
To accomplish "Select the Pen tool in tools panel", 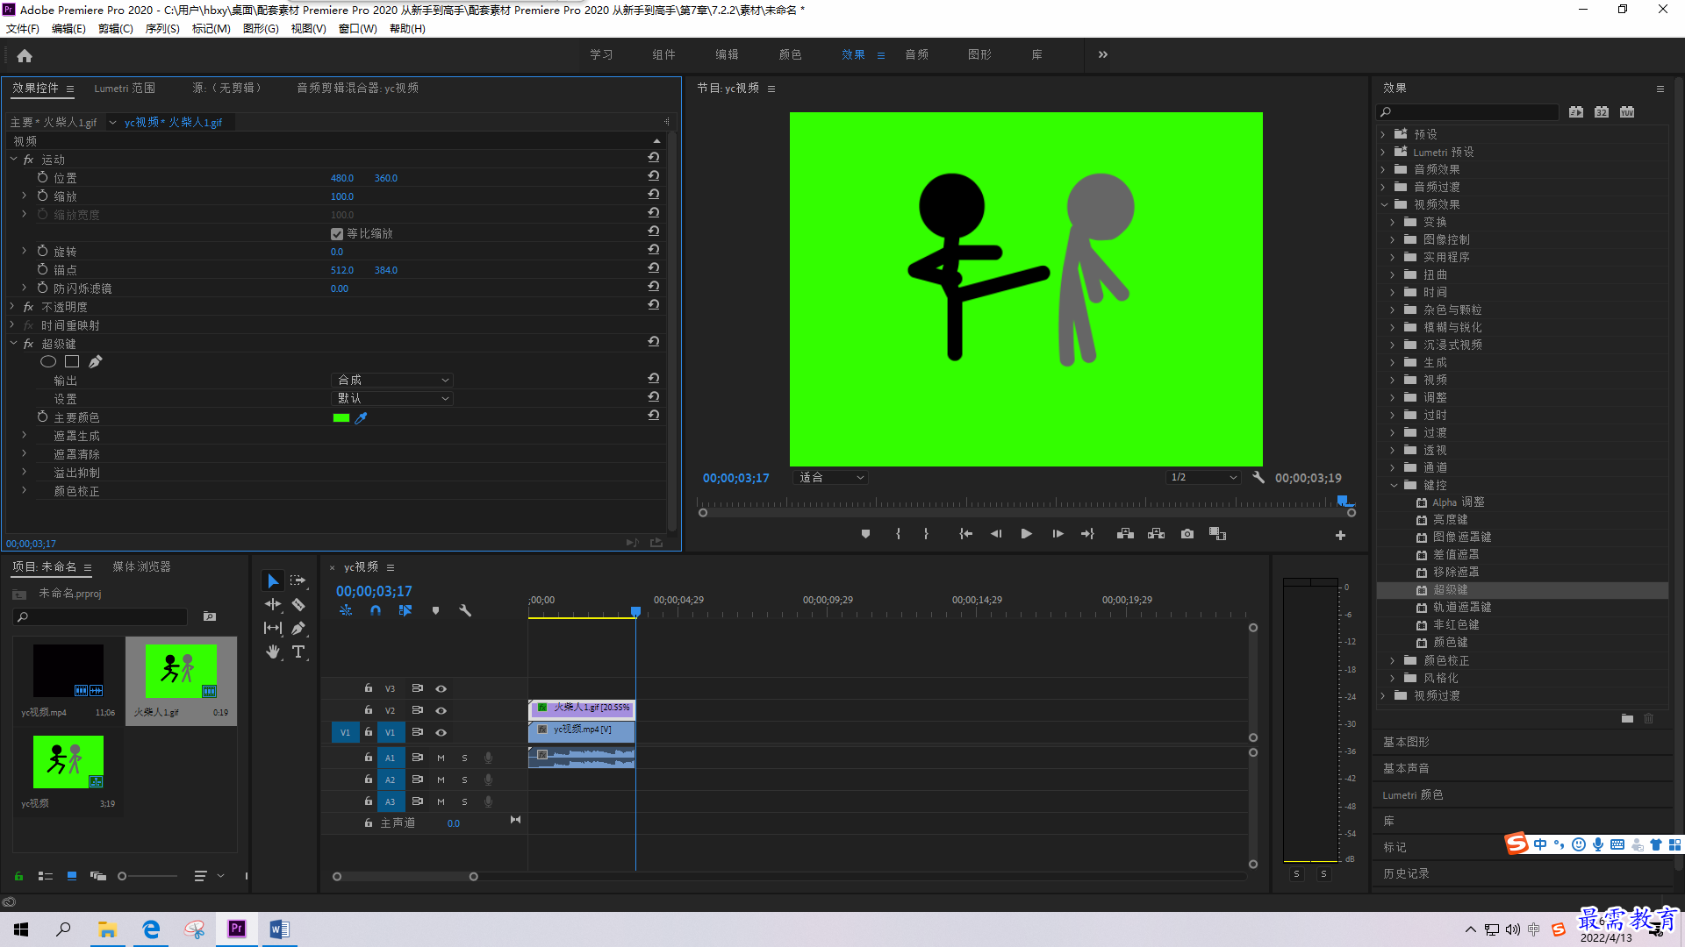I will 298,628.
